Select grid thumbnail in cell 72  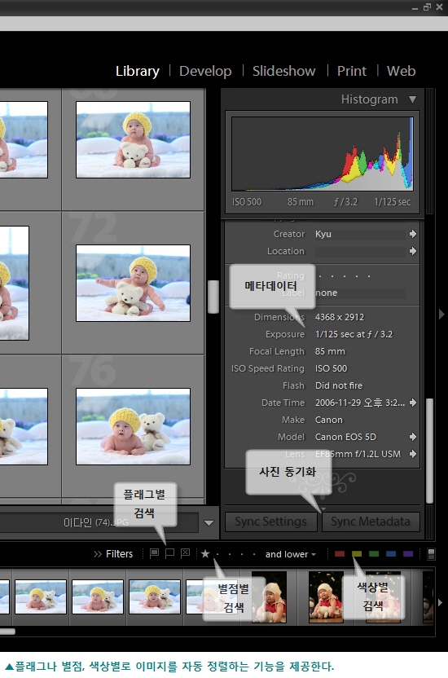pyautogui.click(x=133, y=284)
